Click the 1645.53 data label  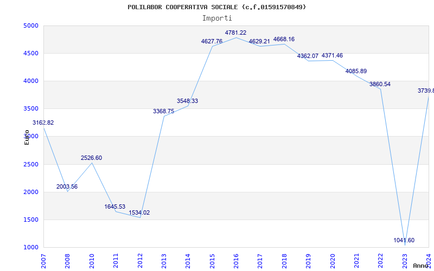(x=115, y=207)
